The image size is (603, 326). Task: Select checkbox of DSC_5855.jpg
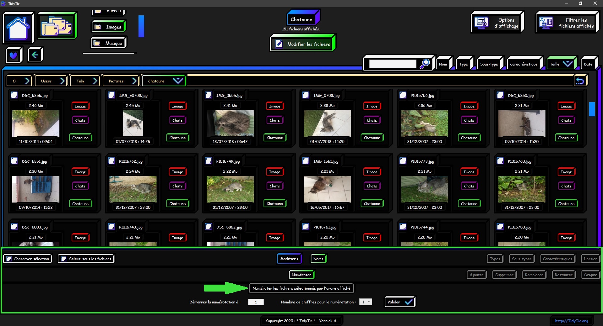tap(14, 95)
